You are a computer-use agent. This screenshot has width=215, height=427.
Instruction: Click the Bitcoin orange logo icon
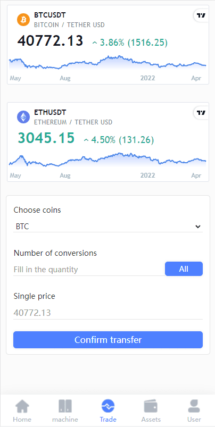tap(23, 20)
